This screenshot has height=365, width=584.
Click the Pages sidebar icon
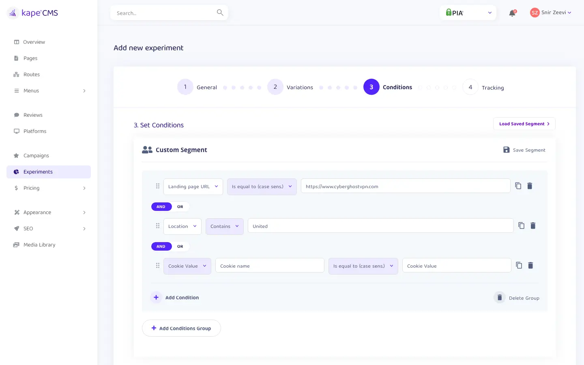tap(16, 58)
